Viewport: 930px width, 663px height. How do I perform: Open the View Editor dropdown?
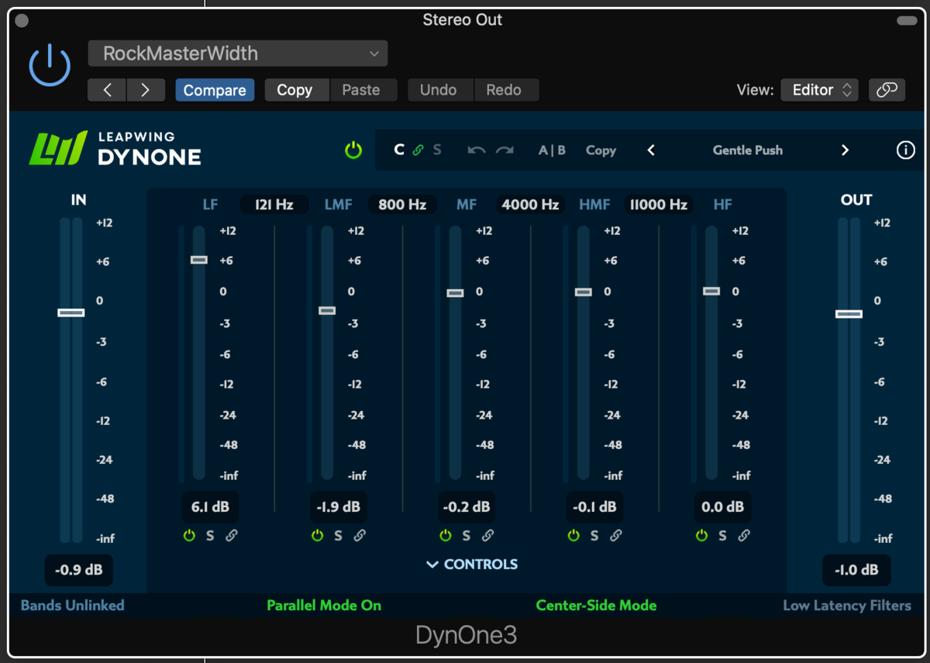(820, 90)
